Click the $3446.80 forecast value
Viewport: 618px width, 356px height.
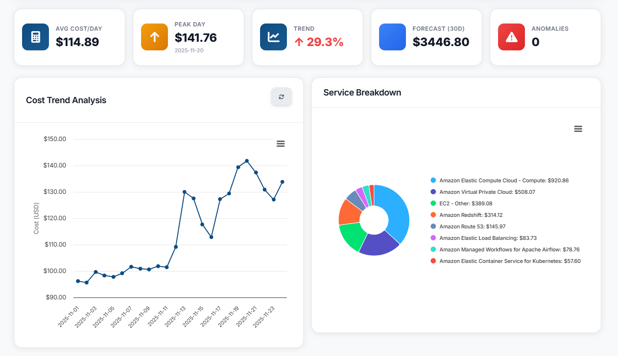tap(441, 42)
